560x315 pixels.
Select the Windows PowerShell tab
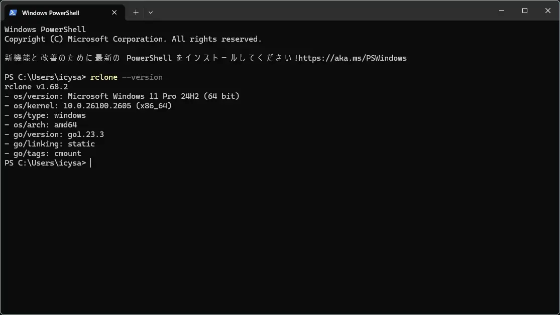tap(64, 13)
